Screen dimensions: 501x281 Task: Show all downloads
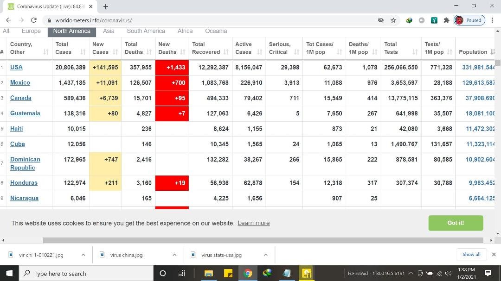[471, 254]
